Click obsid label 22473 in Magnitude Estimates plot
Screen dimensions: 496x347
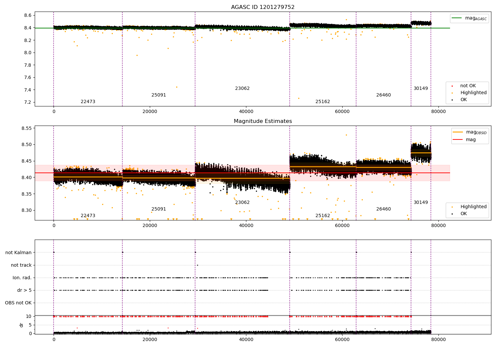click(88, 216)
